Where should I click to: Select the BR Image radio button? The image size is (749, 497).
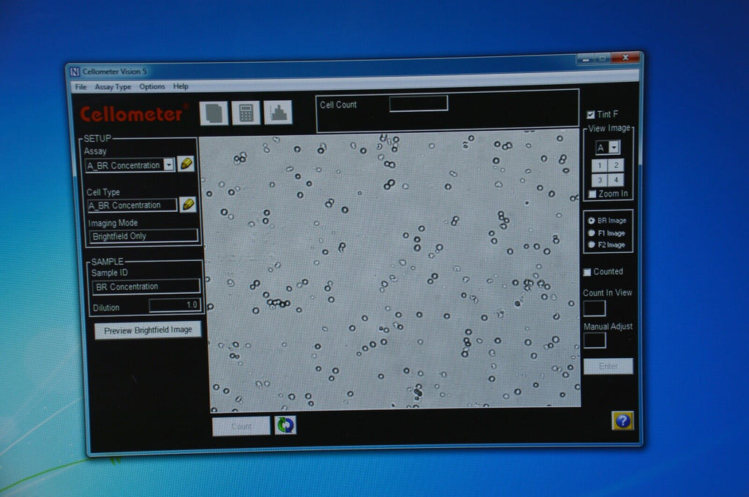(x=591, y=221)
